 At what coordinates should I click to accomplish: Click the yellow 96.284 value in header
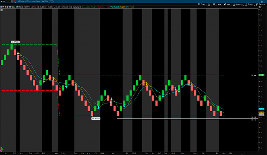tap(122, 7)
